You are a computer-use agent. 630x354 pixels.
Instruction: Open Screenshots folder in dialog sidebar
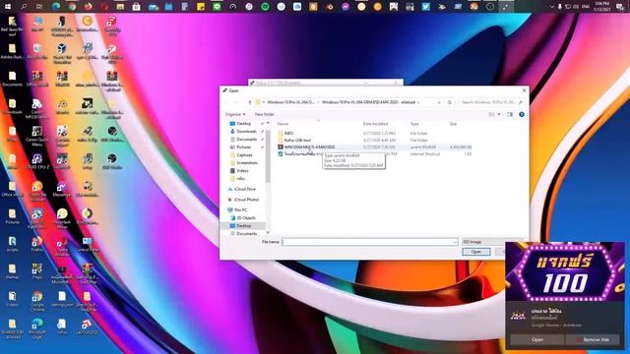(247, 162)
